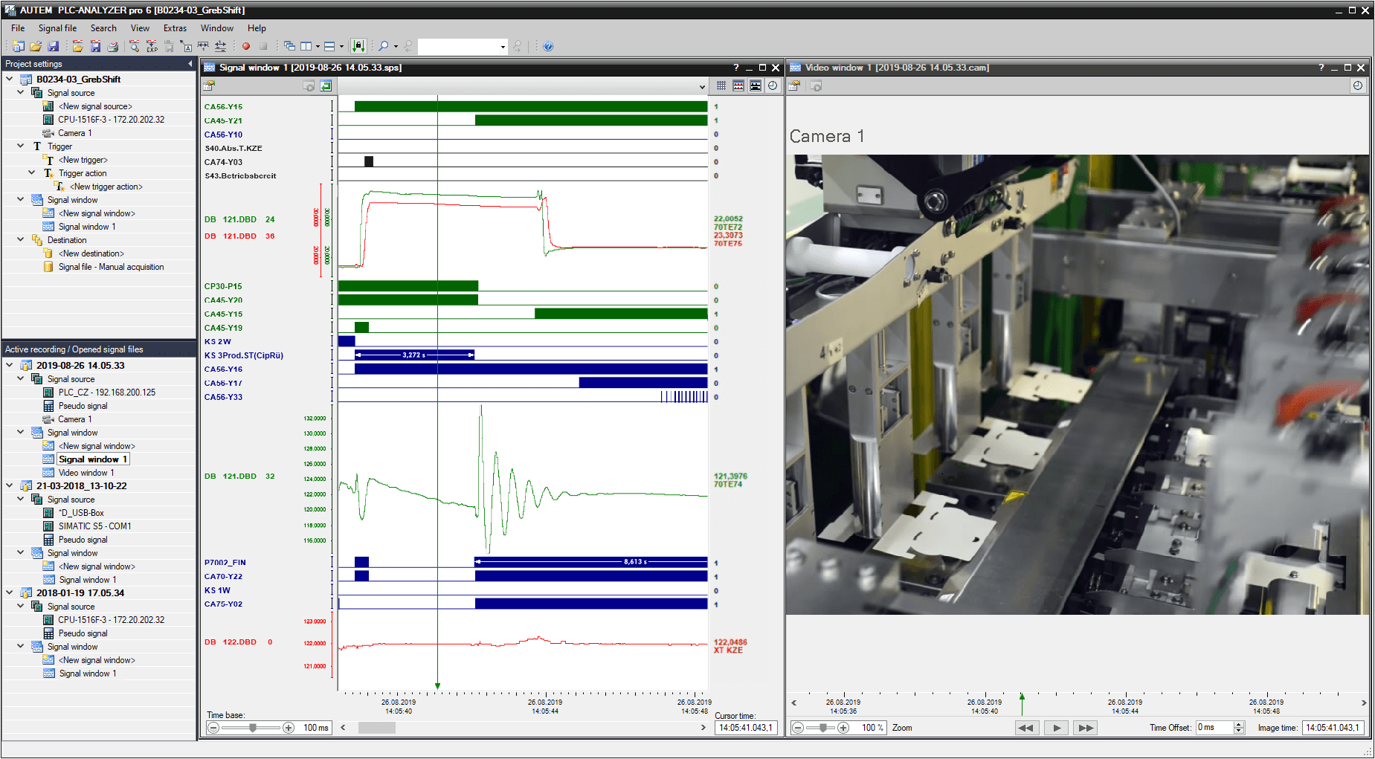Select Video window 1 in the tree
Viewport: 1375px width, 759px height.
86,473
